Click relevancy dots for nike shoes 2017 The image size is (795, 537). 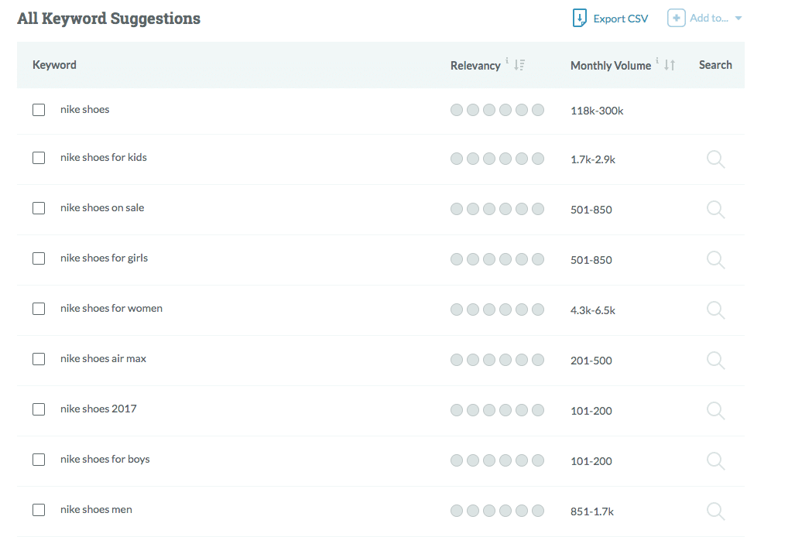pyautogui.click(x=497, y=410)
